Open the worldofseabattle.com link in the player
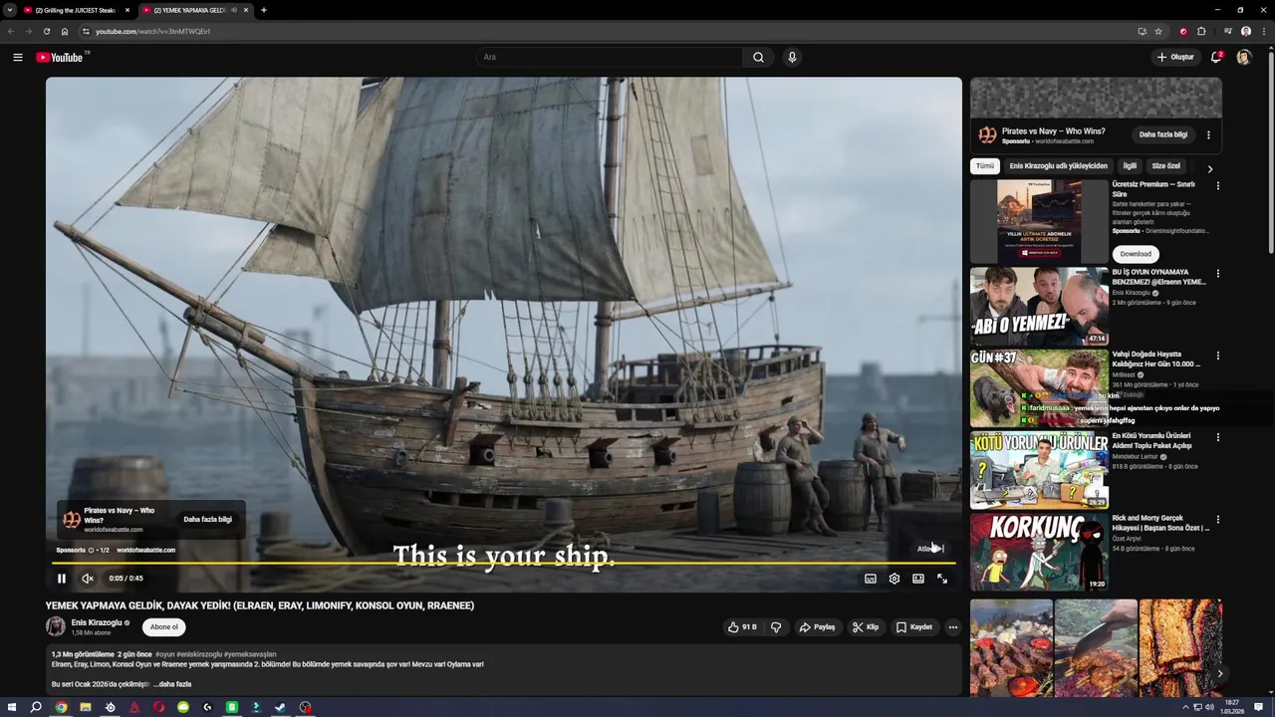1275x717 pixels. point(145,550)
